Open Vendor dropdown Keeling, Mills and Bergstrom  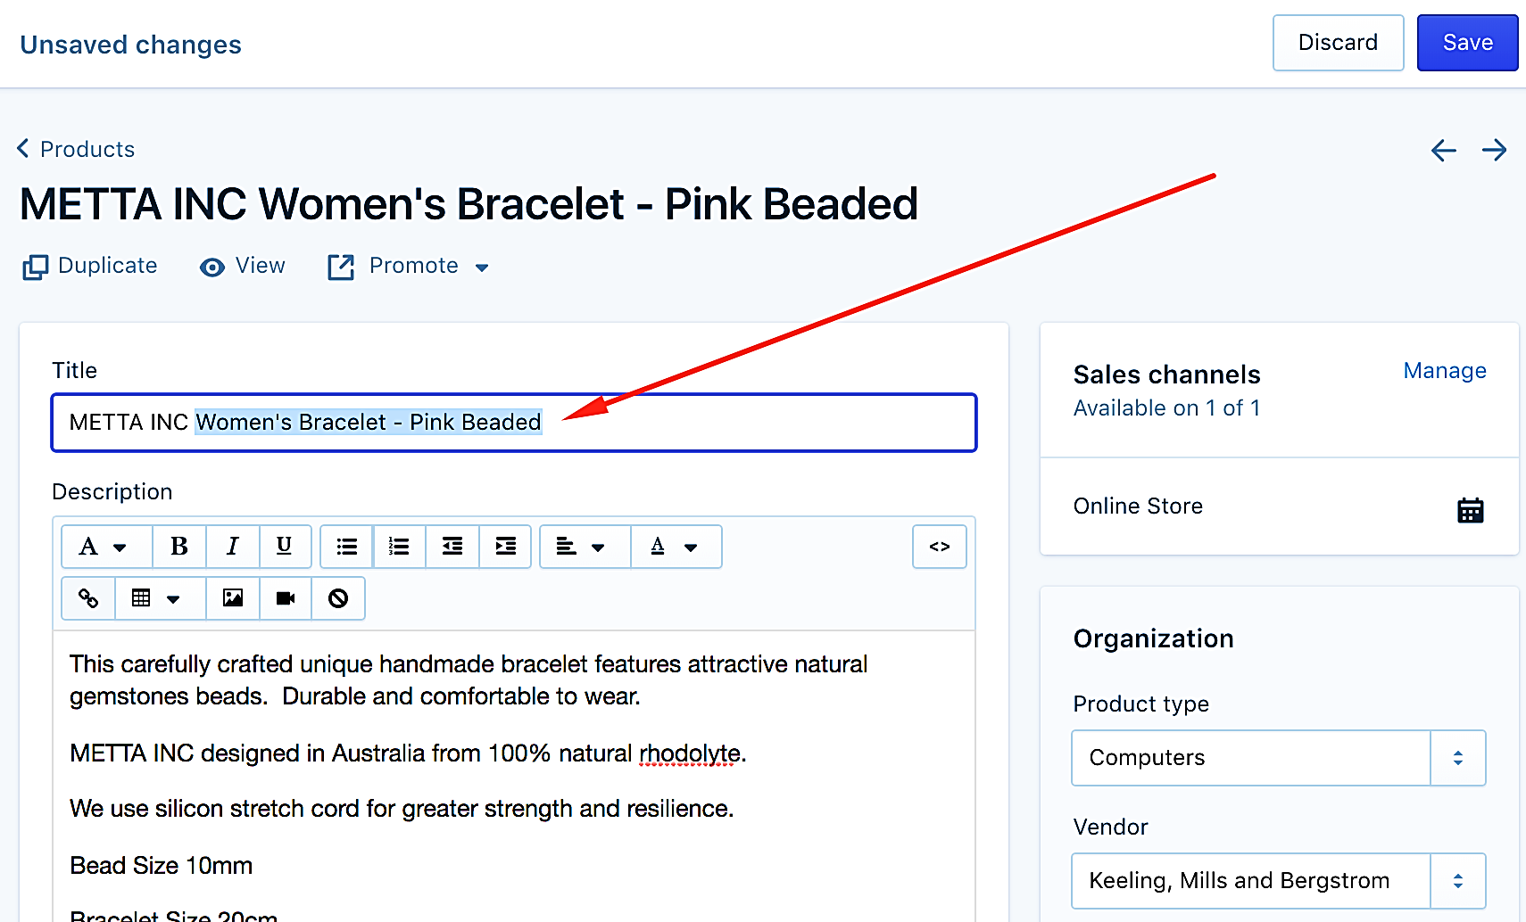tap(1279, 881)
